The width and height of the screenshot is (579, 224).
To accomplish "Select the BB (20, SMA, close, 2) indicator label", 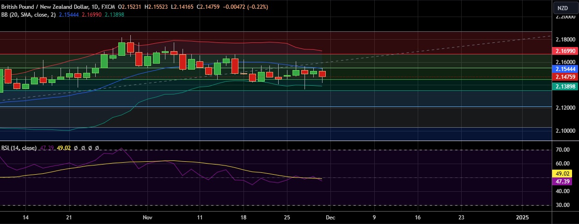I will click(x=28, y=15).
